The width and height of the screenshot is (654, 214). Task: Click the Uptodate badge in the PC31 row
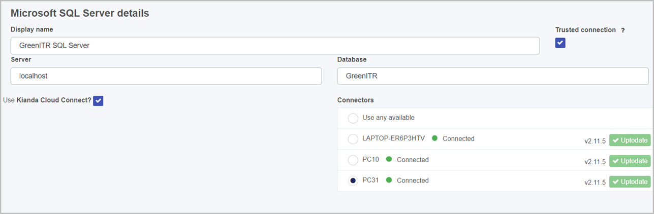point(630,182)
